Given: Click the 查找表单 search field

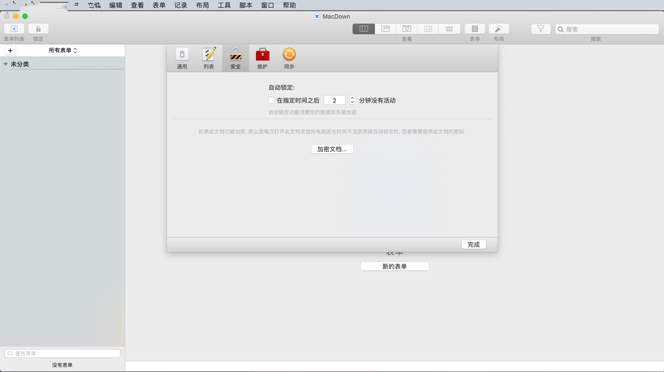Looking at the screenshot, I should point(62,354).
